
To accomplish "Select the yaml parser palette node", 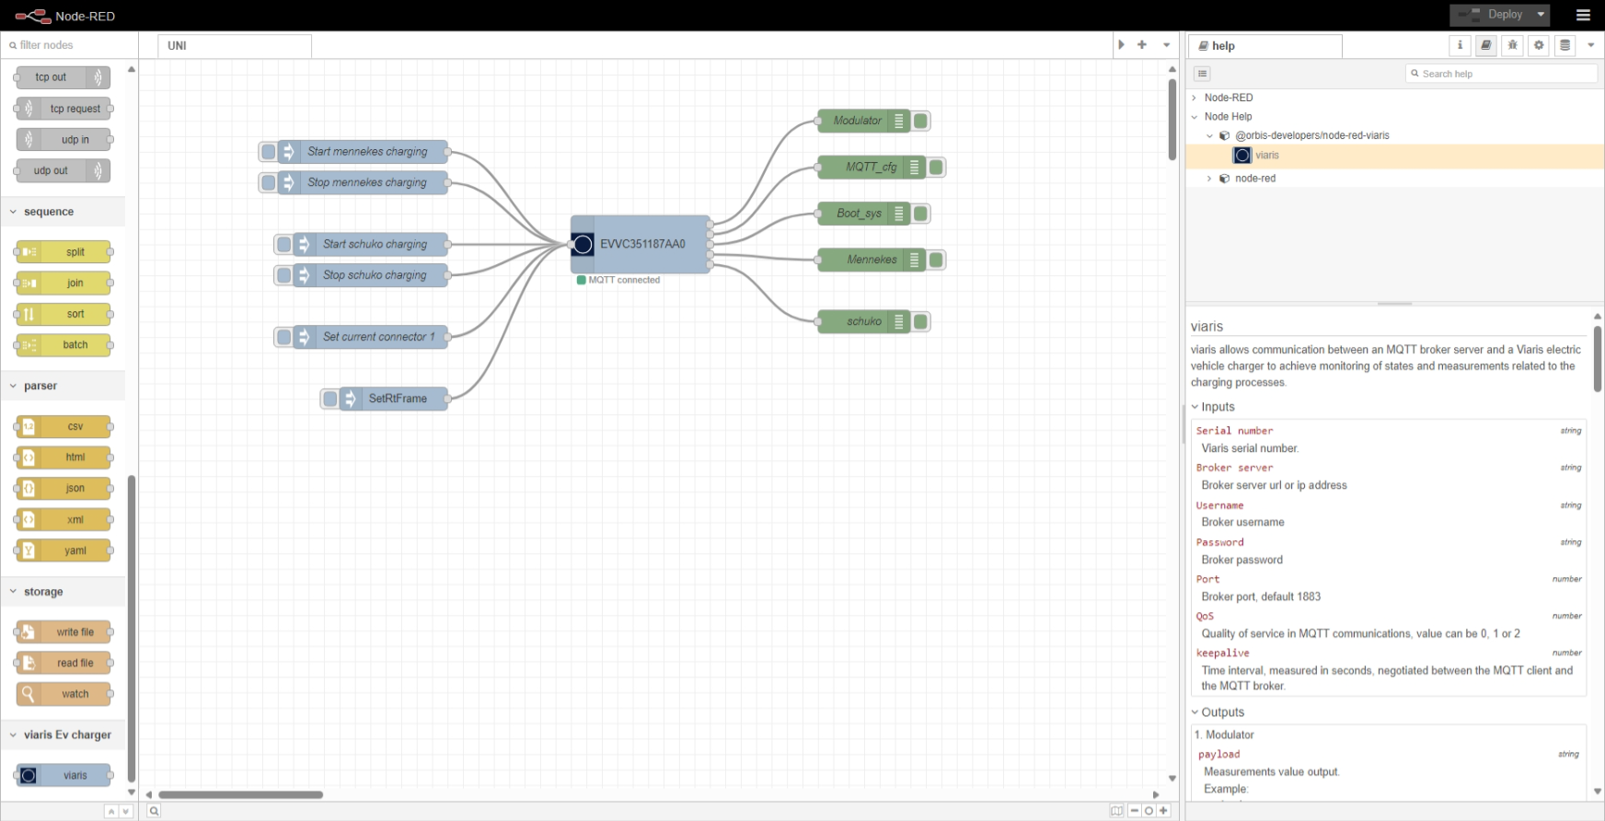I will pyautogui.click(x=63, y=550).
